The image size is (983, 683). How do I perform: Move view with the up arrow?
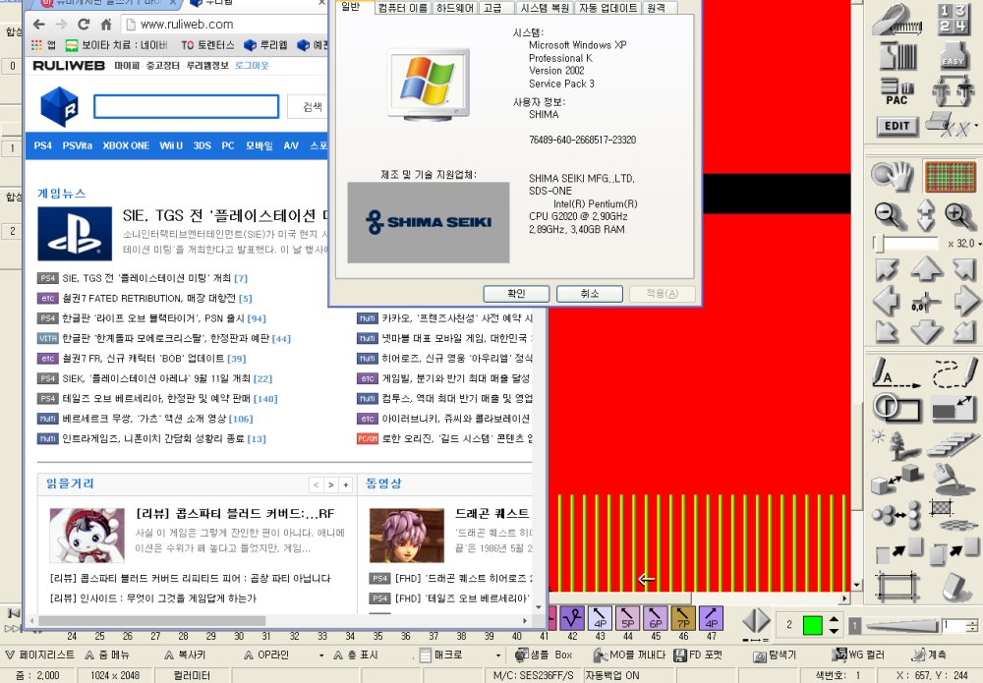tap(927, 269)
